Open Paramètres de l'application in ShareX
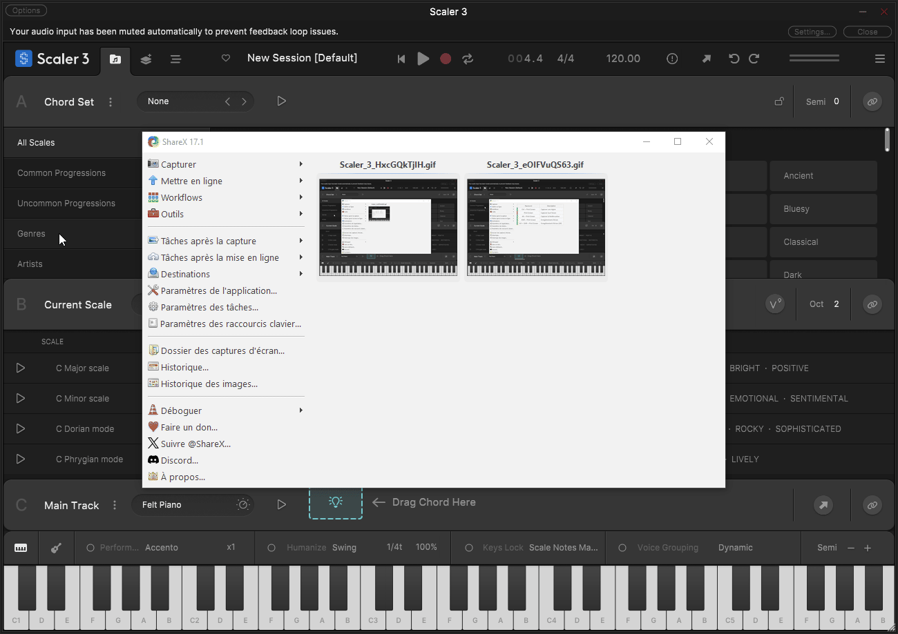Screen dimensions: 898x634 226,290
